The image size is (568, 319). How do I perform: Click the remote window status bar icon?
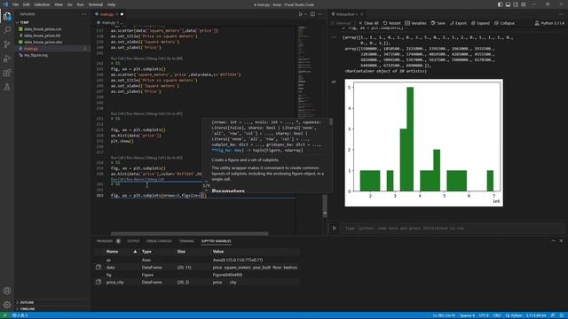point(5,315)
